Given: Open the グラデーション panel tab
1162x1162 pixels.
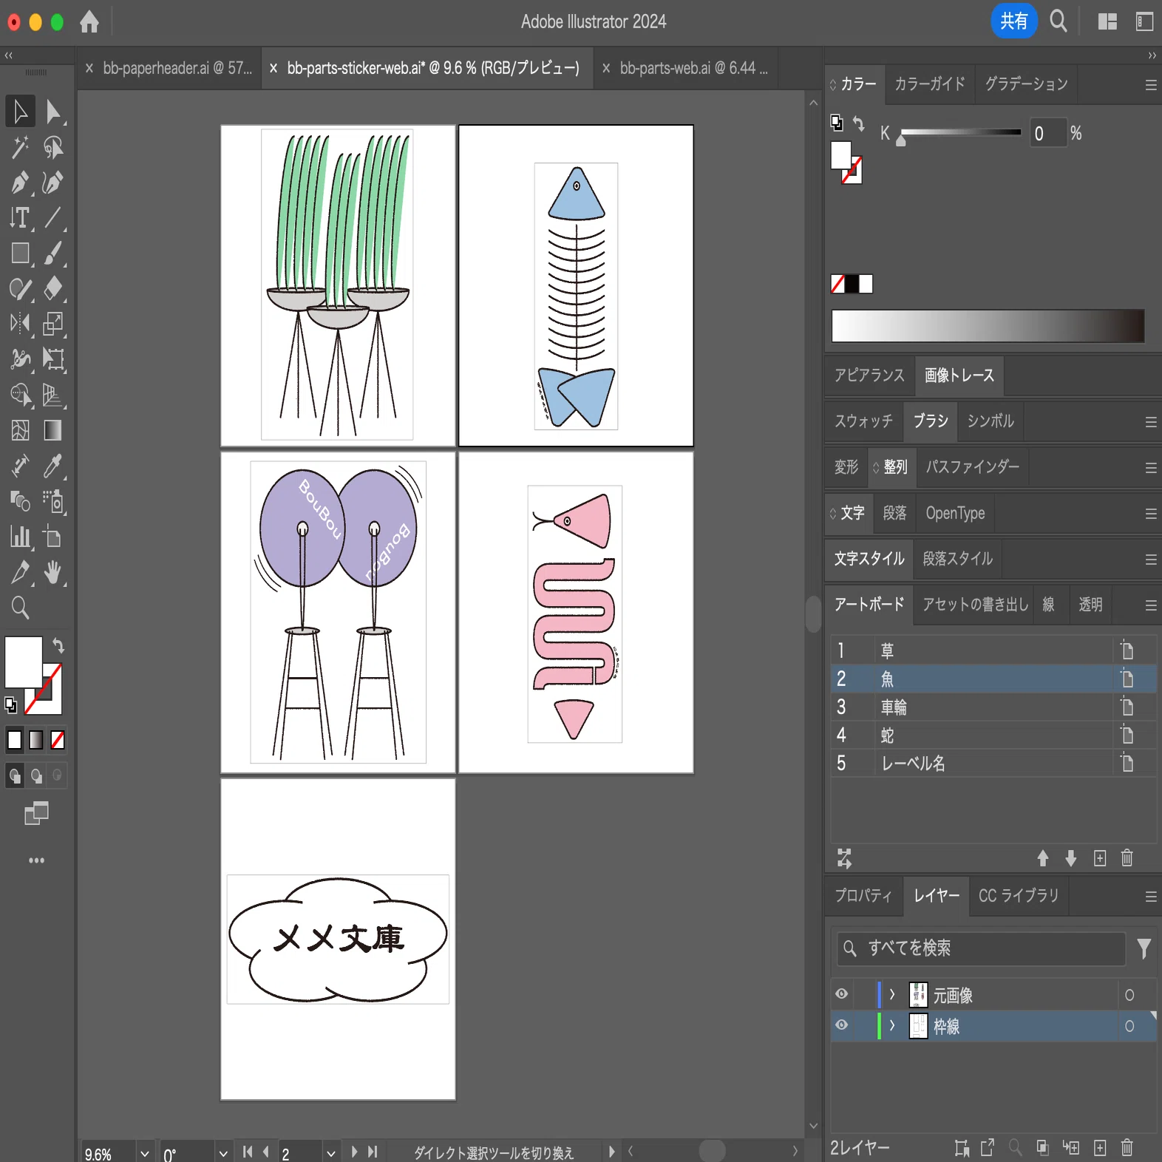Looking at the screenshot, I should pos(1026,84).
